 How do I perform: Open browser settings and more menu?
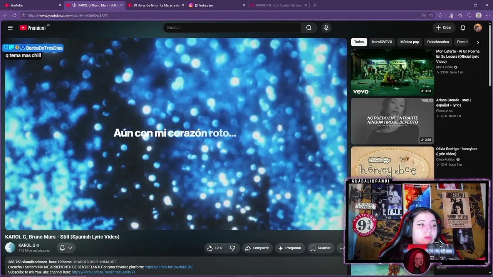point(488,15)
